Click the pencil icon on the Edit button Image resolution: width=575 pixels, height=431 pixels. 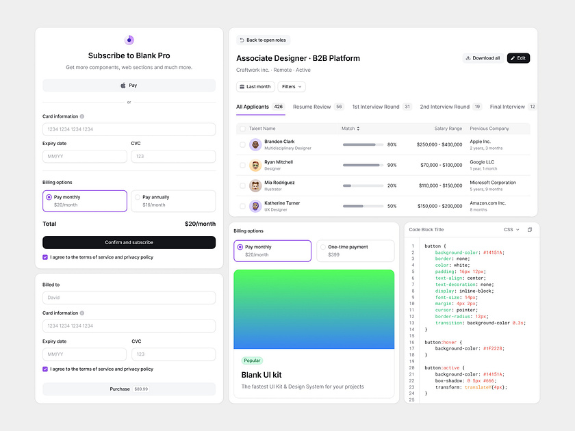pos(512,57)
